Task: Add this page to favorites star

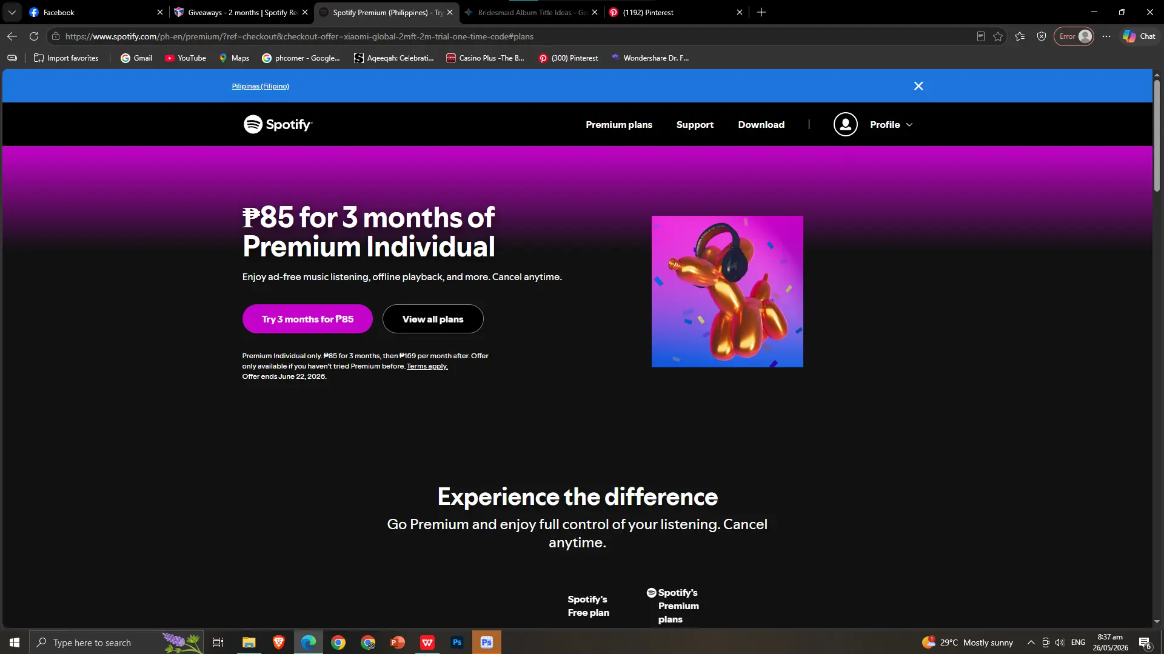Action: click(998, 36)
